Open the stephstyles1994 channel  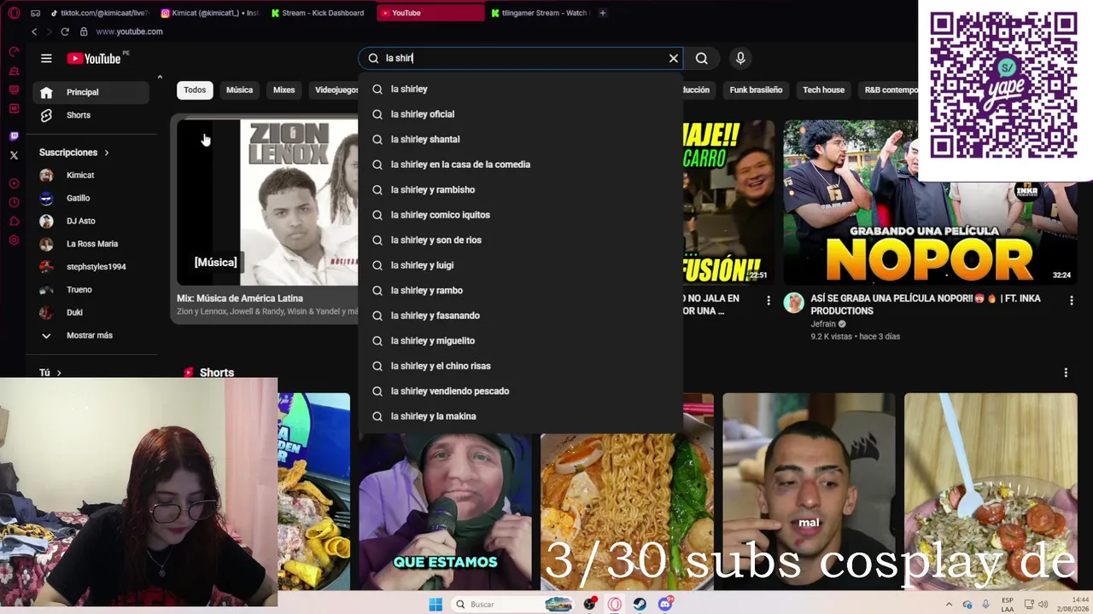(91, 267)
